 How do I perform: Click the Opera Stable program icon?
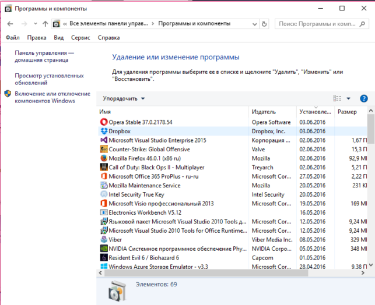(x=104, y=122)
